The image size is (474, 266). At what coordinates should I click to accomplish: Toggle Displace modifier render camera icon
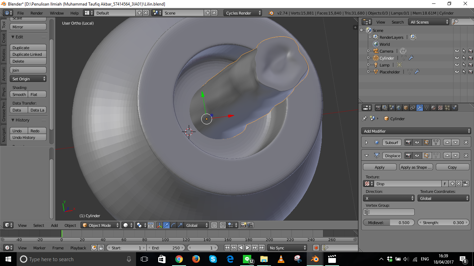click(x=409, y=156)
